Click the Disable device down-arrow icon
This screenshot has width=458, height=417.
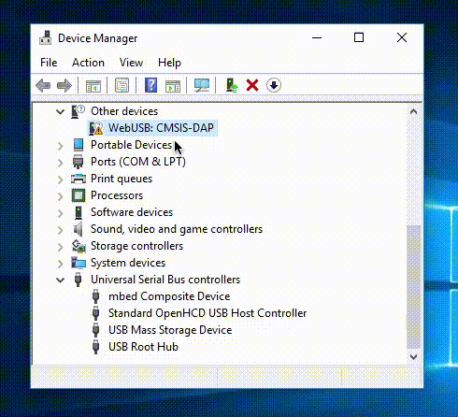point(274,85)
